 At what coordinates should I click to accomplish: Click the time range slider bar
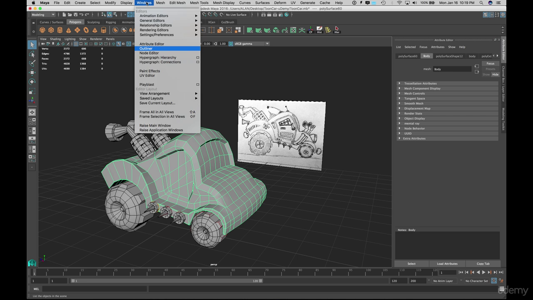point(167,281)
